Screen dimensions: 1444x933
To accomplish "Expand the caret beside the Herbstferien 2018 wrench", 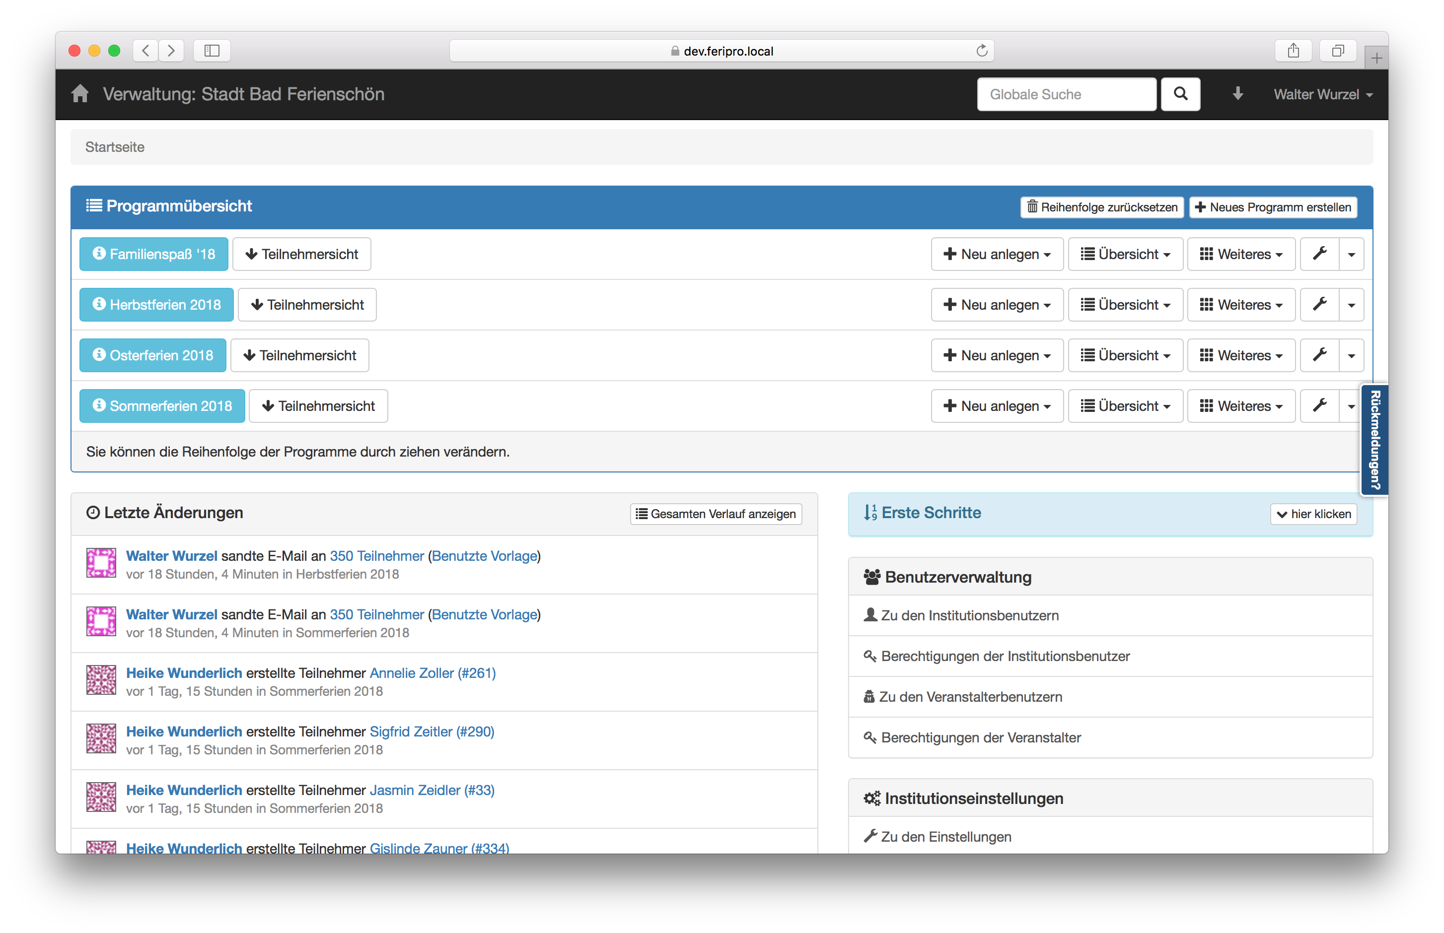I will click(1351, 305).
